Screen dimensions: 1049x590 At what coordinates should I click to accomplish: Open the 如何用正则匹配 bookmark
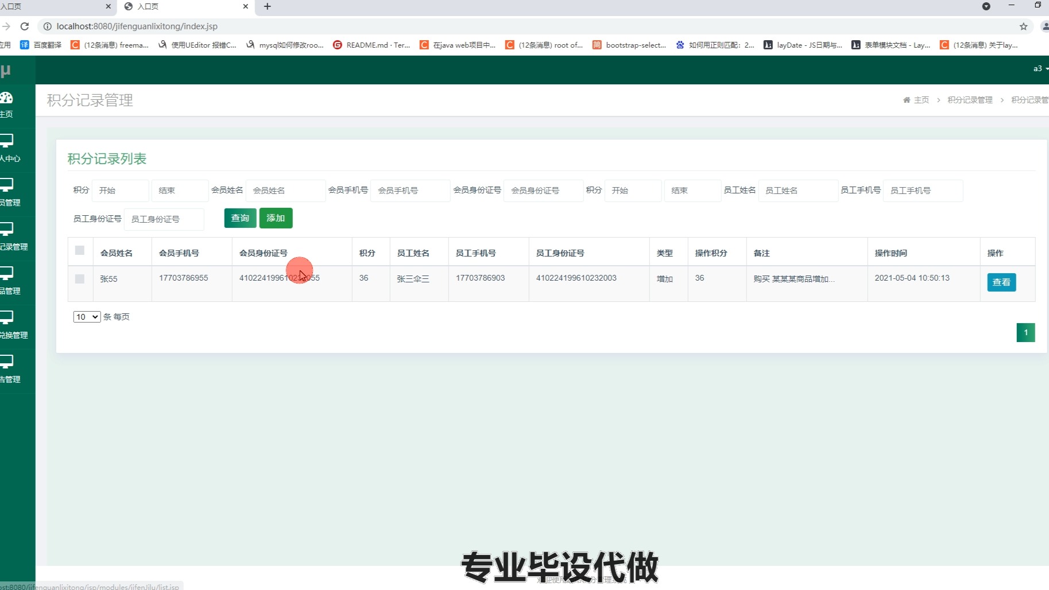click(x=715, y=45)
